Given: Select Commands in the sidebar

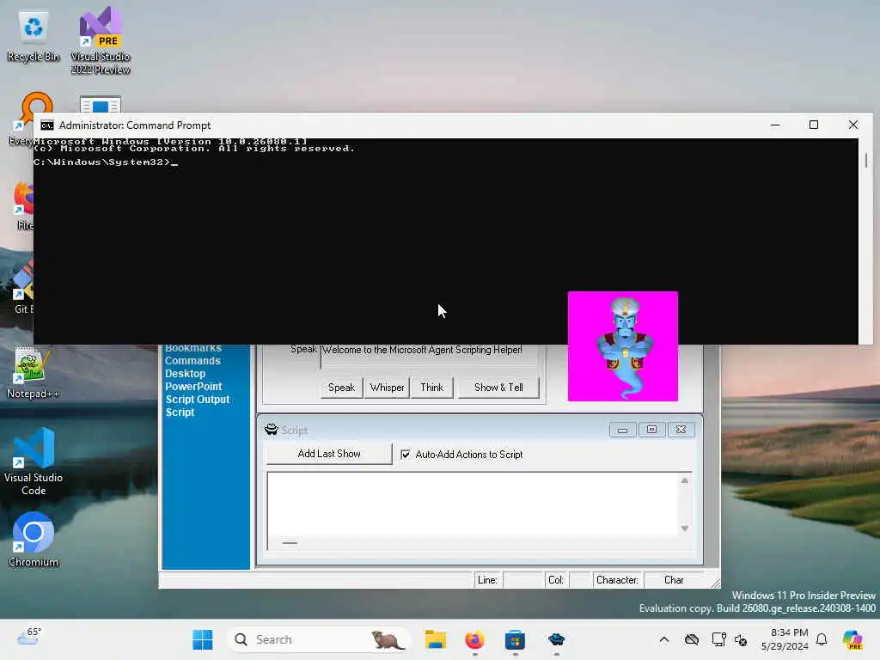Looking at the screenshot, I should 192,361.
